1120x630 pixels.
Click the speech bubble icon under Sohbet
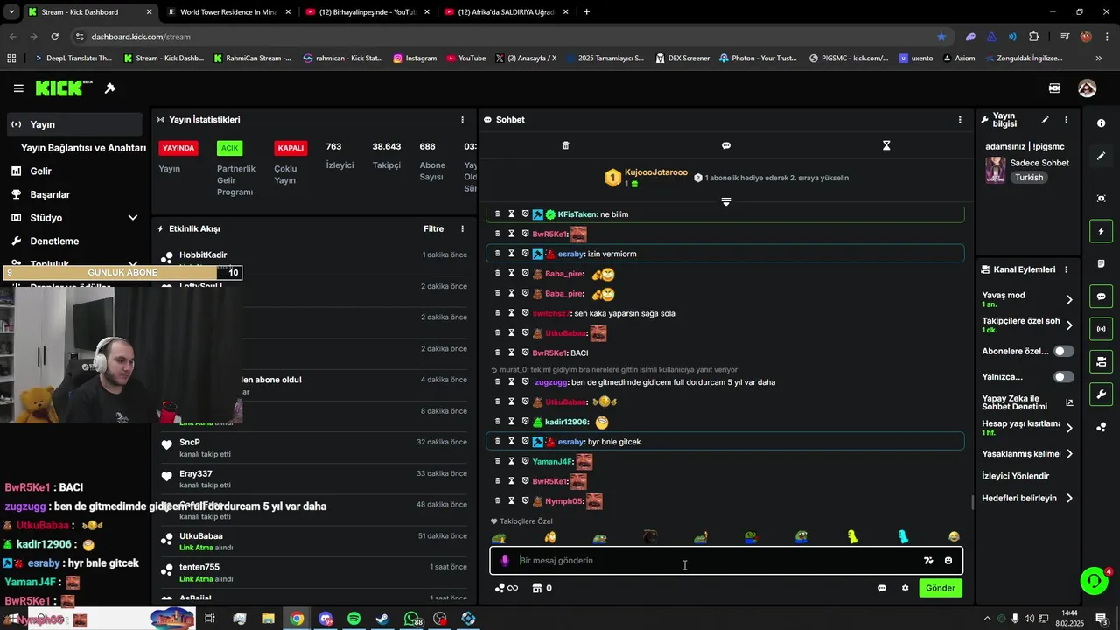[725, 145]
